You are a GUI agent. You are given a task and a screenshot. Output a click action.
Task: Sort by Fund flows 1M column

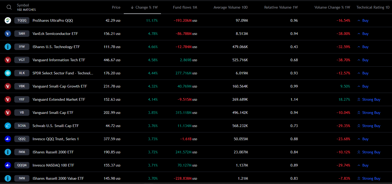185,7
